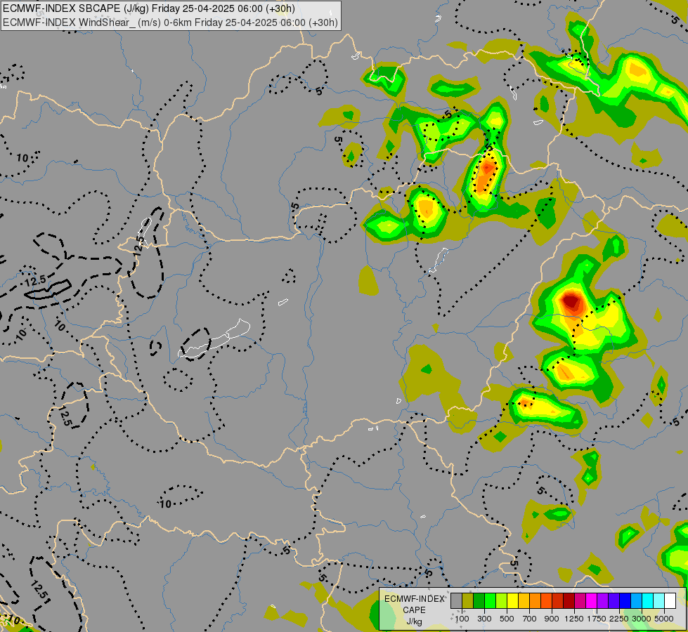Click the '500' legend scale value
This screenshot has height=632, width=688.
pyautogui.click(x=507, y=619)
